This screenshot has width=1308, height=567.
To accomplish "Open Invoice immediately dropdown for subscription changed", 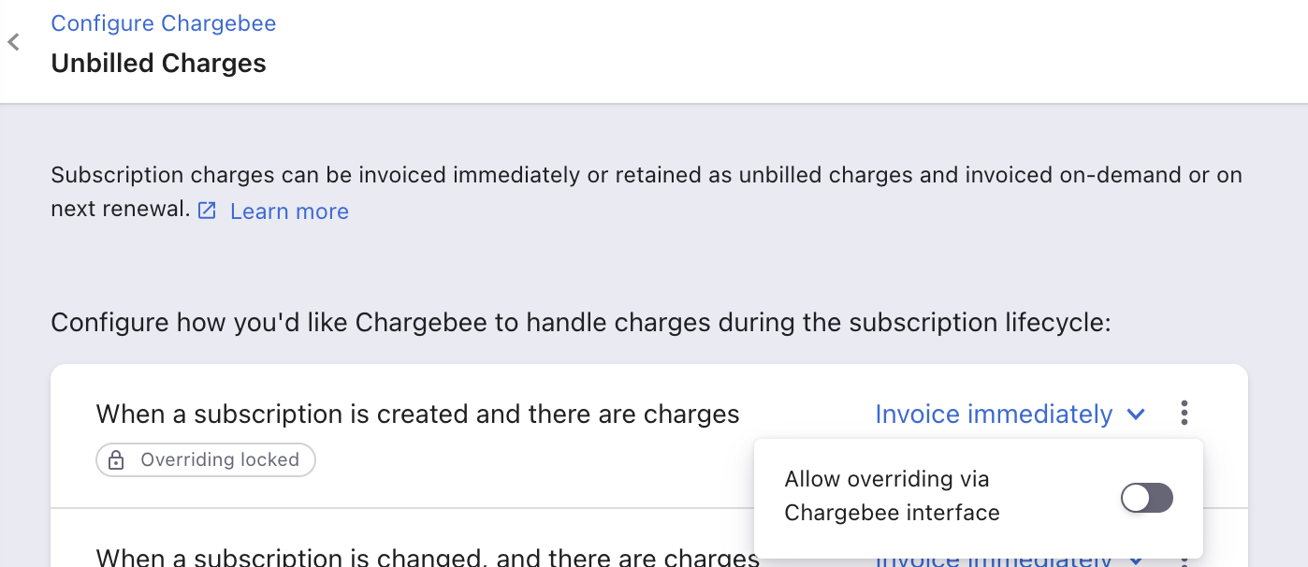I will 994,560.
